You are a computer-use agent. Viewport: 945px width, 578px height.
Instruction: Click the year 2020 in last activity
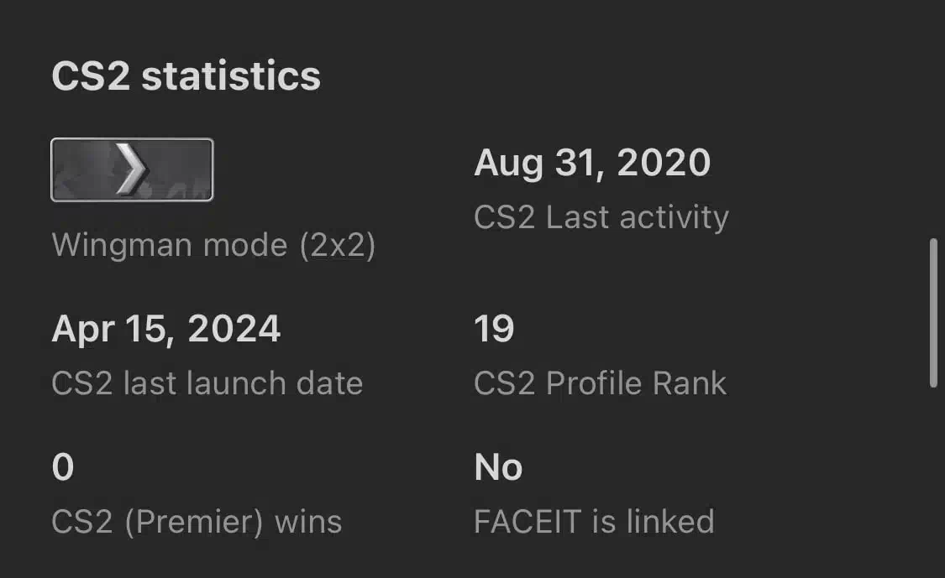click(x=664, y=163)
